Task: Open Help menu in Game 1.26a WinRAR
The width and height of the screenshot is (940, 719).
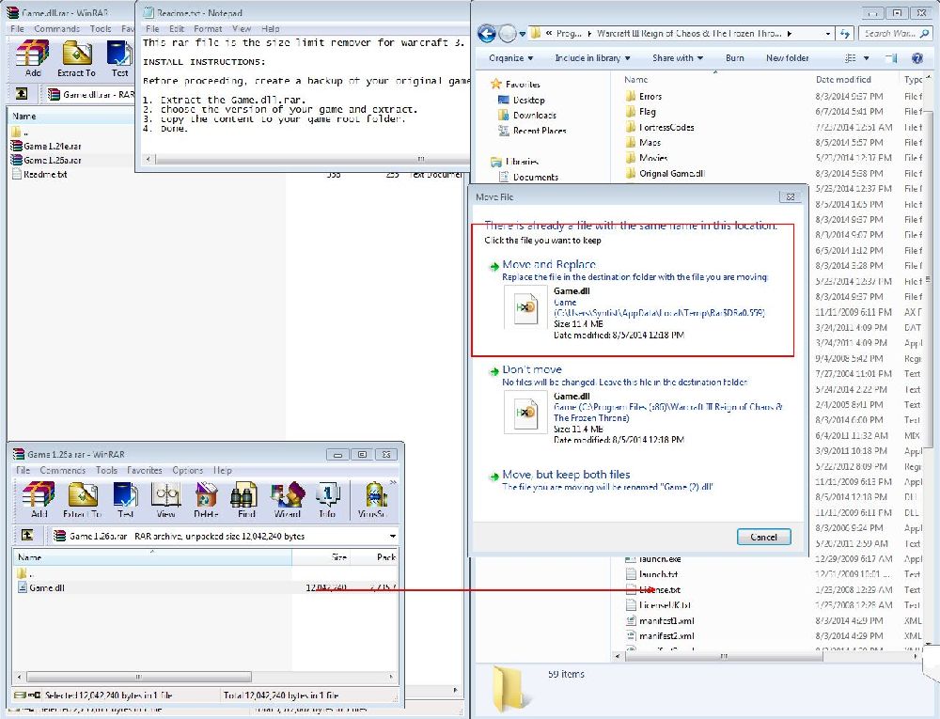Action: tap(223, 470)
